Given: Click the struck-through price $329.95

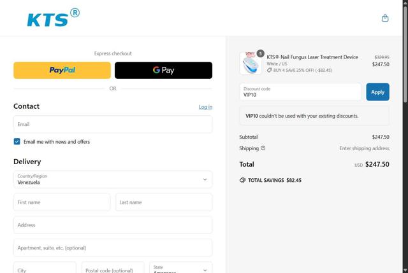Looking at the screenshot, I should point(382,57).
